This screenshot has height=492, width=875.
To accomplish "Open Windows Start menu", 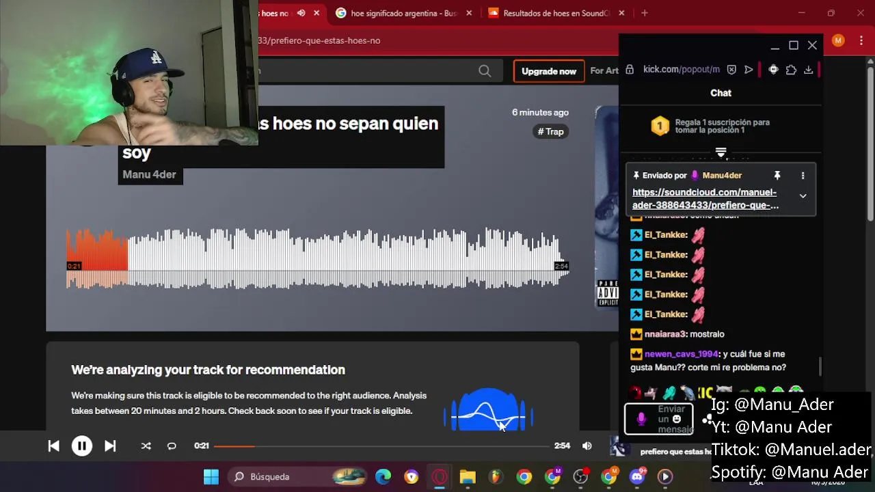I will [211, 476].
